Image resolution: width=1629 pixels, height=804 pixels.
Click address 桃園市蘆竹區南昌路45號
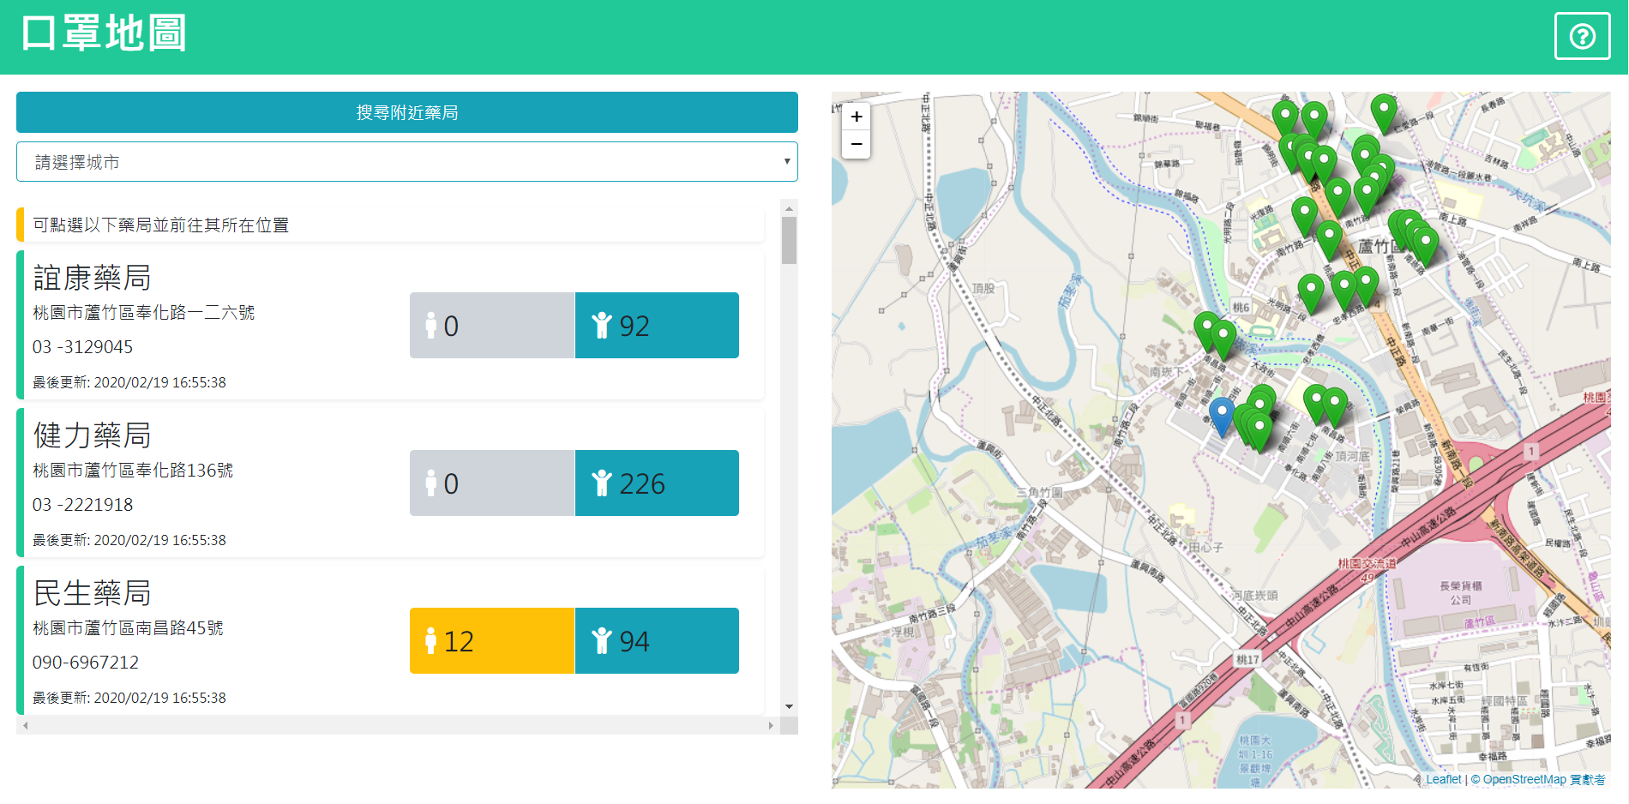tap(128, 628)
